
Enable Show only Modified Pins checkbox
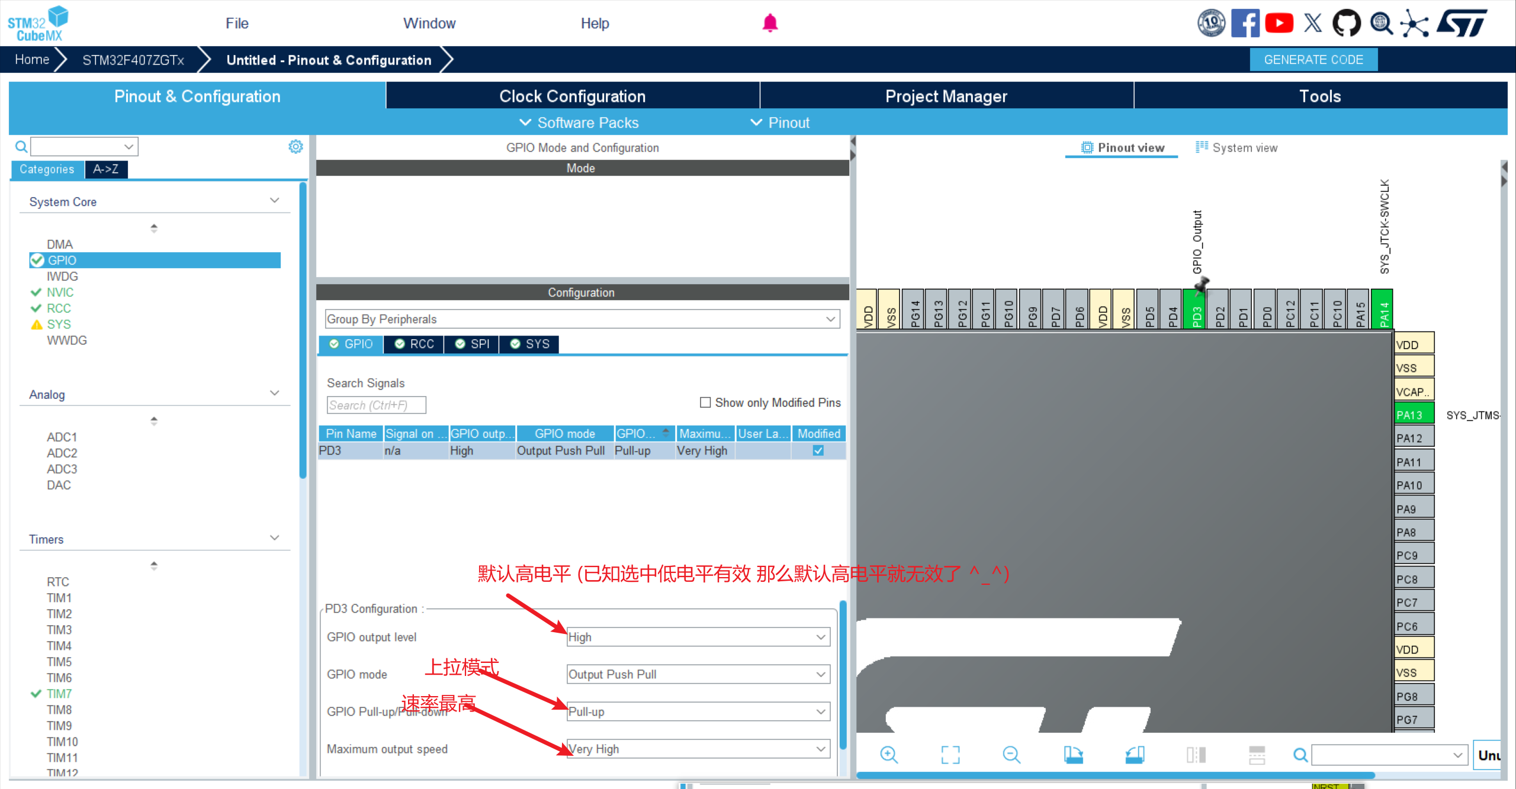[705, 402]
